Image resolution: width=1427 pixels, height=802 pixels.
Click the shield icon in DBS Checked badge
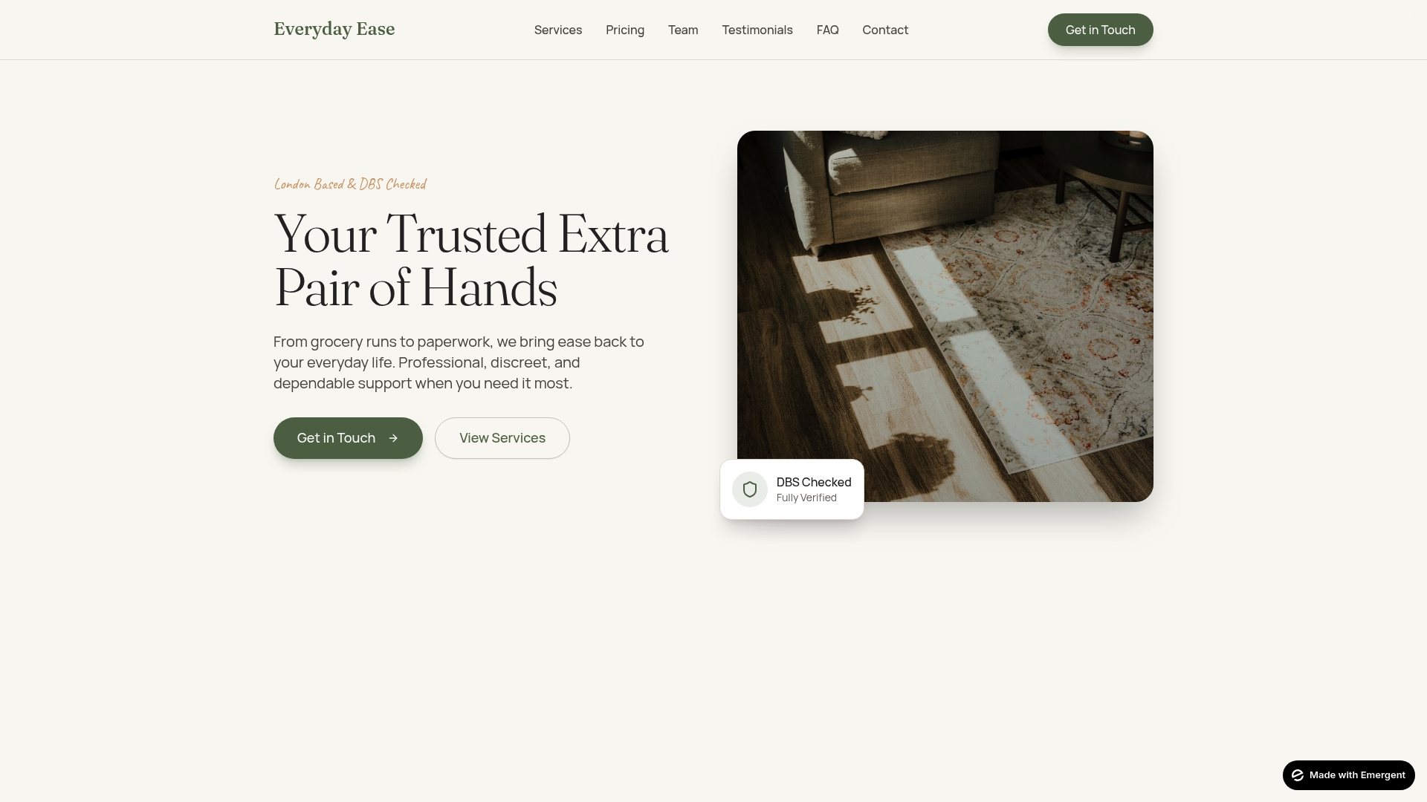(x=750, y=489)
